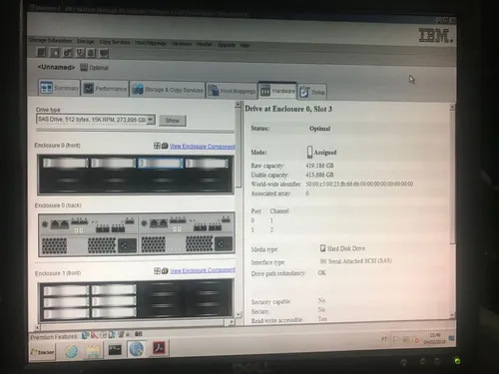The width and height of the screenshot is (499, 374).
Task: Open the Storage Subsystem menu
Action: [50, 41]
